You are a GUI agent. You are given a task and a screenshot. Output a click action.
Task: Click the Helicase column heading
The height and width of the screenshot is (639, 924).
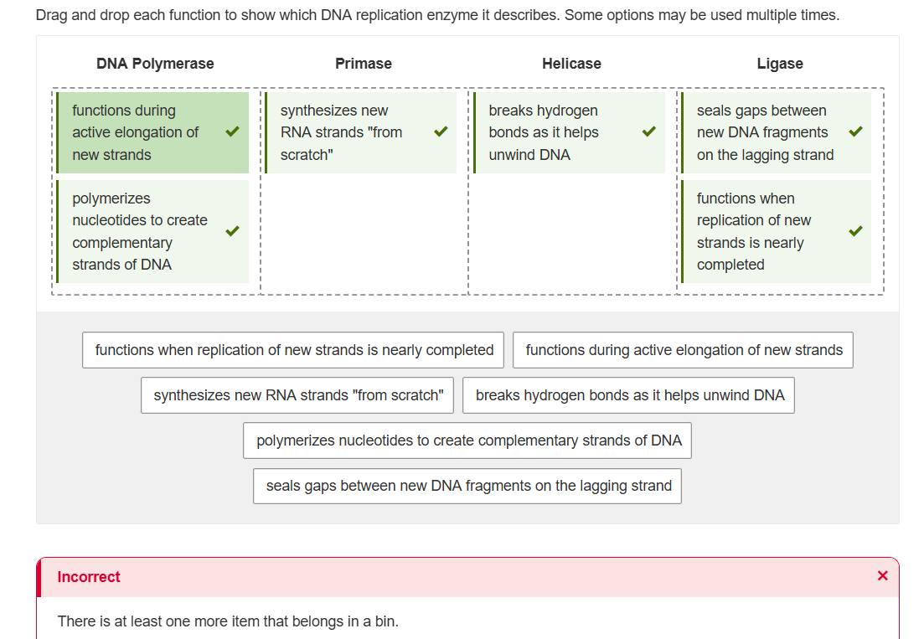pos(571,63)
